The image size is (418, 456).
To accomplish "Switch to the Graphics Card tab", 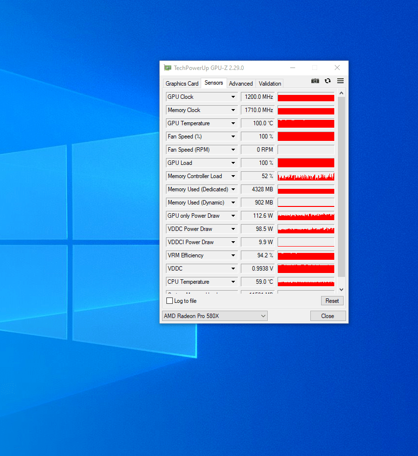I will 182,83.
